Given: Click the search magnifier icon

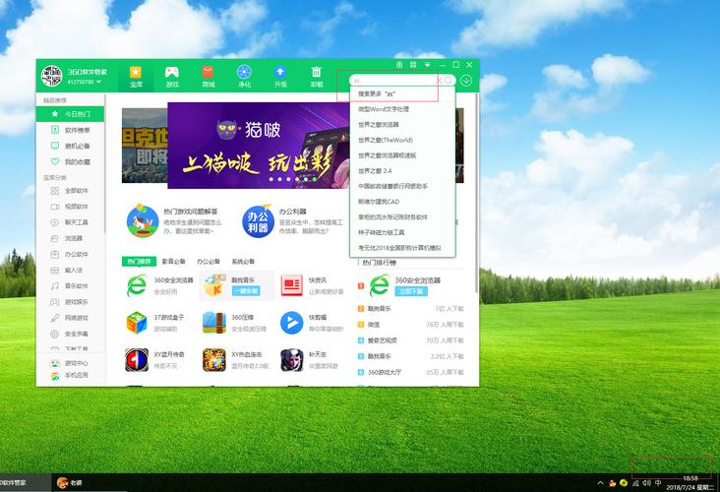Looking at the screenshot, I should (x=450, y=81).
